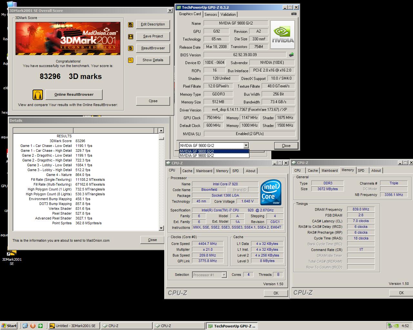Viewport: 413px width, 330px height.
Task: Click the NVIDIA tray icon next to the clock
Action: coord(396,326)
